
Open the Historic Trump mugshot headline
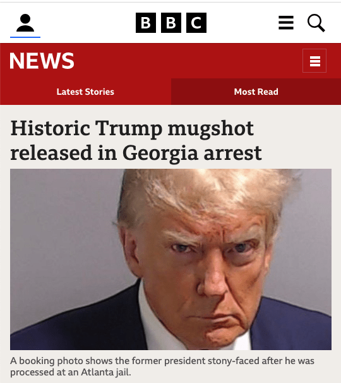tap(136, 140)
